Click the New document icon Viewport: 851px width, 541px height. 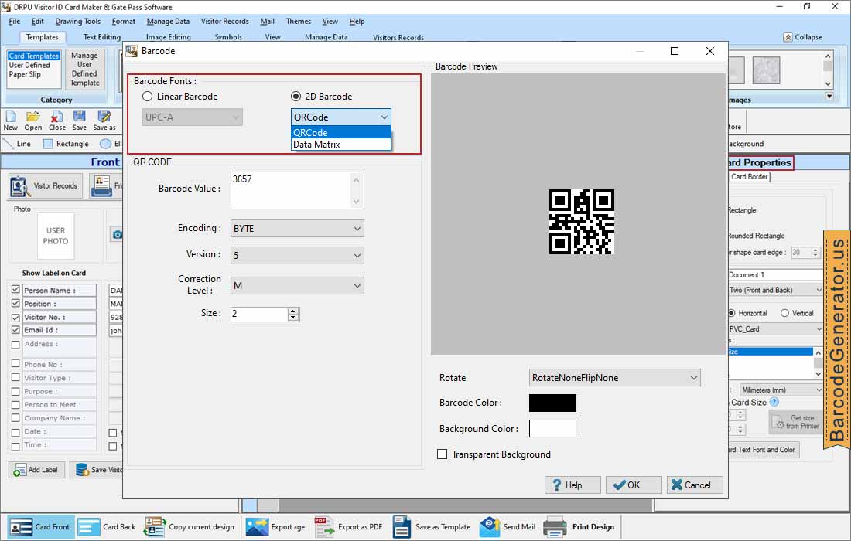click(10, 117)
